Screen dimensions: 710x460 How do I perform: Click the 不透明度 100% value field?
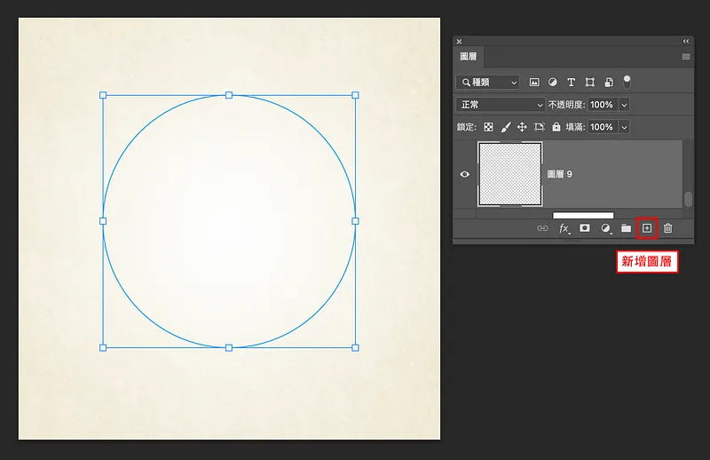pos(603,105)
